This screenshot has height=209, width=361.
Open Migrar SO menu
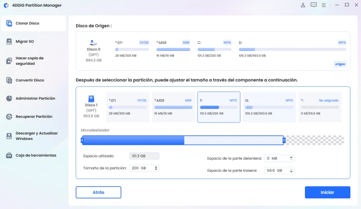tap(34, 42)
